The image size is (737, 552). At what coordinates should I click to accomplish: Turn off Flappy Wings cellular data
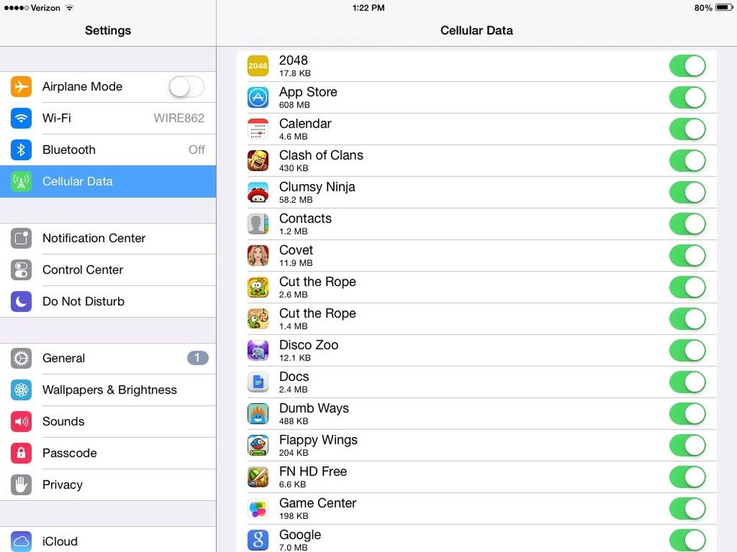click(x=687, y=445)
